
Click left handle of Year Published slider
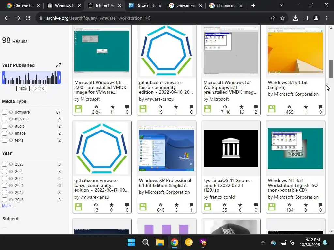pos(3,77)
